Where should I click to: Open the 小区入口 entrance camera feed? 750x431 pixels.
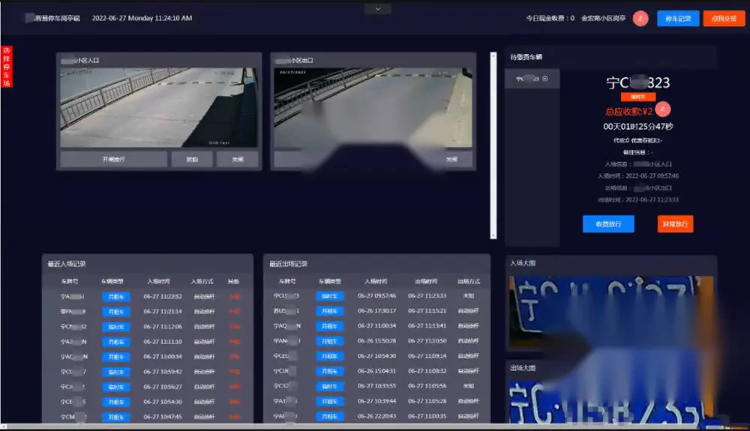point(159,107)
